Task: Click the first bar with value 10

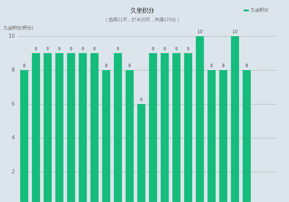Action: pos(200,119)
